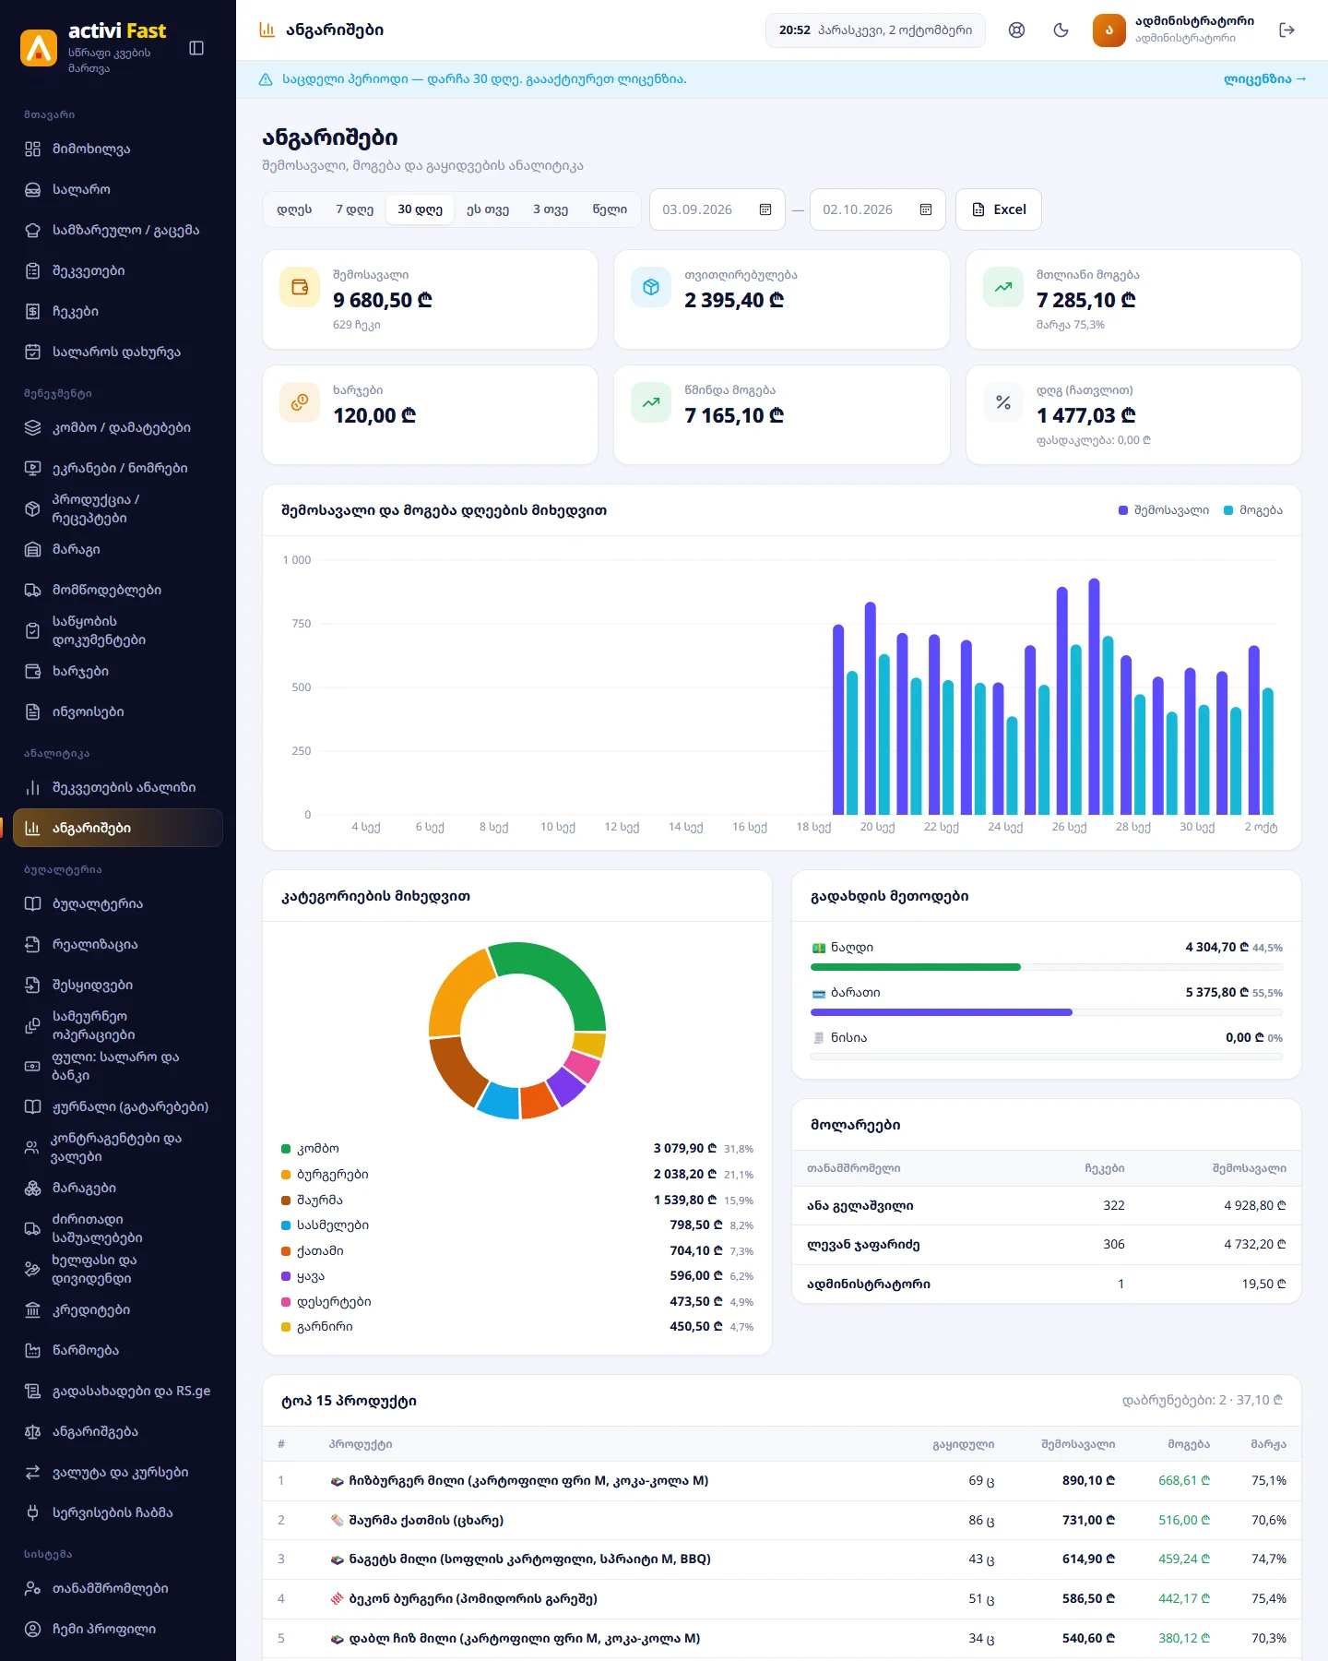Open შეკვეთები in the sidebar

coord(118,271)
